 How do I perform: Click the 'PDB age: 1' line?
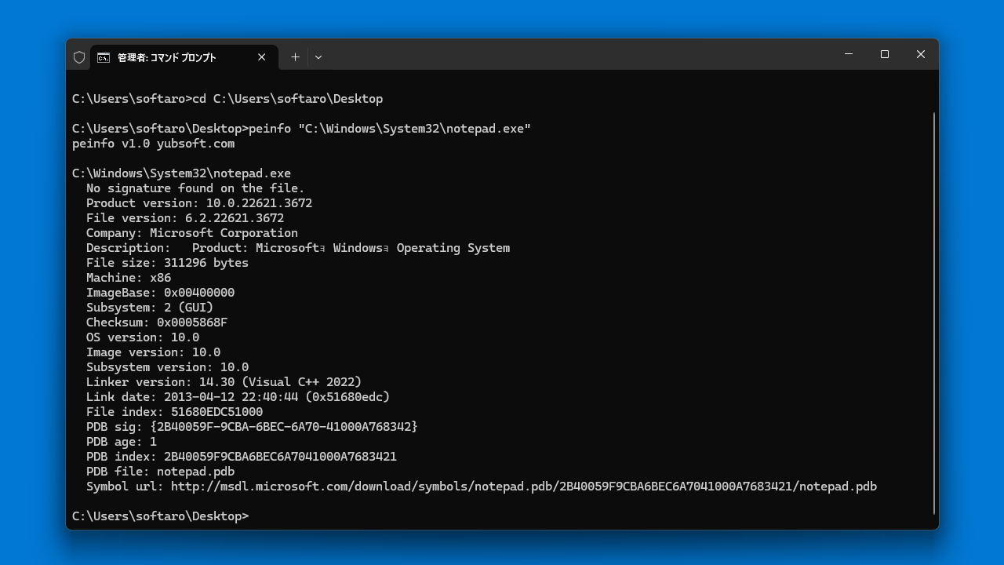[122, 442]
